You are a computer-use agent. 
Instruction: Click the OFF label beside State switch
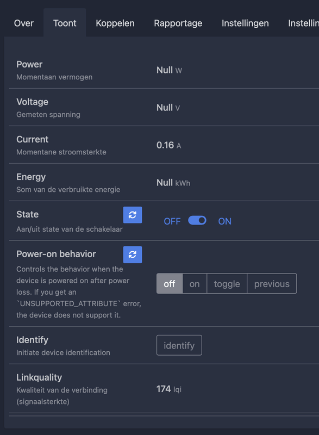click(x=172, y=221)
